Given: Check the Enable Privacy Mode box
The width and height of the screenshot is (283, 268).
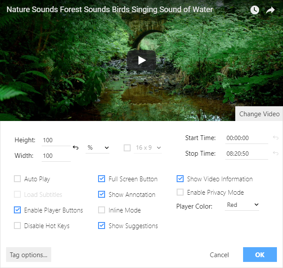Looking at the screenshot, I should 180,192.
